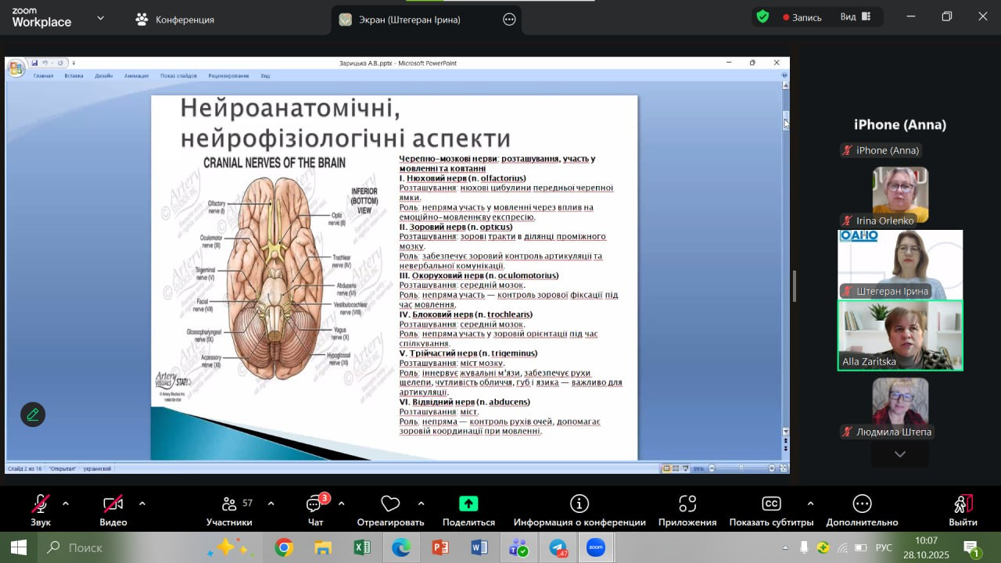Screen dimensions: 1001x563
Task: Switch to the Conference tab
Action: [x=175, y=20]
